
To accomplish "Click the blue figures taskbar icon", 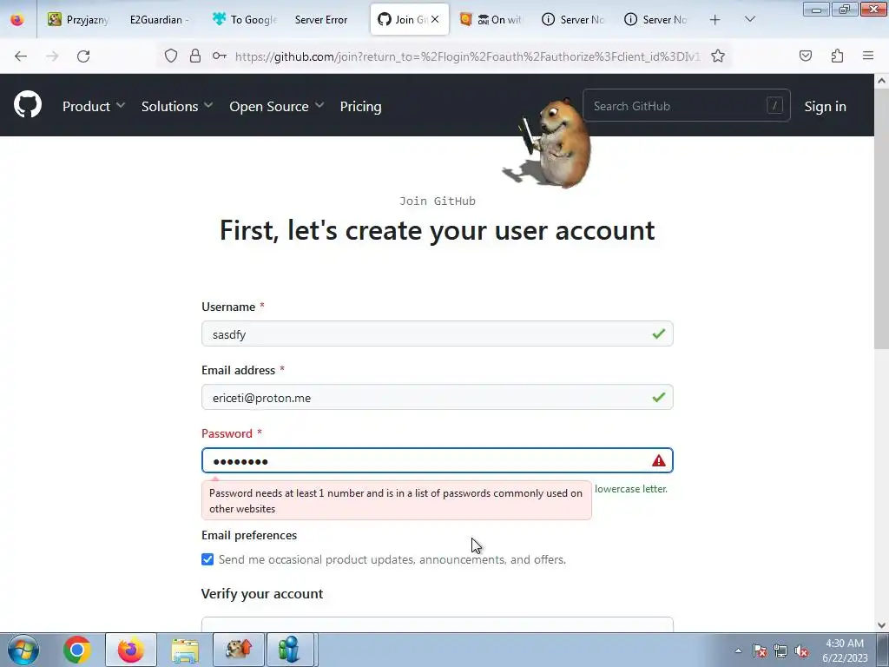I will (x=289, y=650).
